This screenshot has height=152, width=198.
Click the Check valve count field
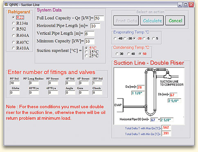[97, 92]
